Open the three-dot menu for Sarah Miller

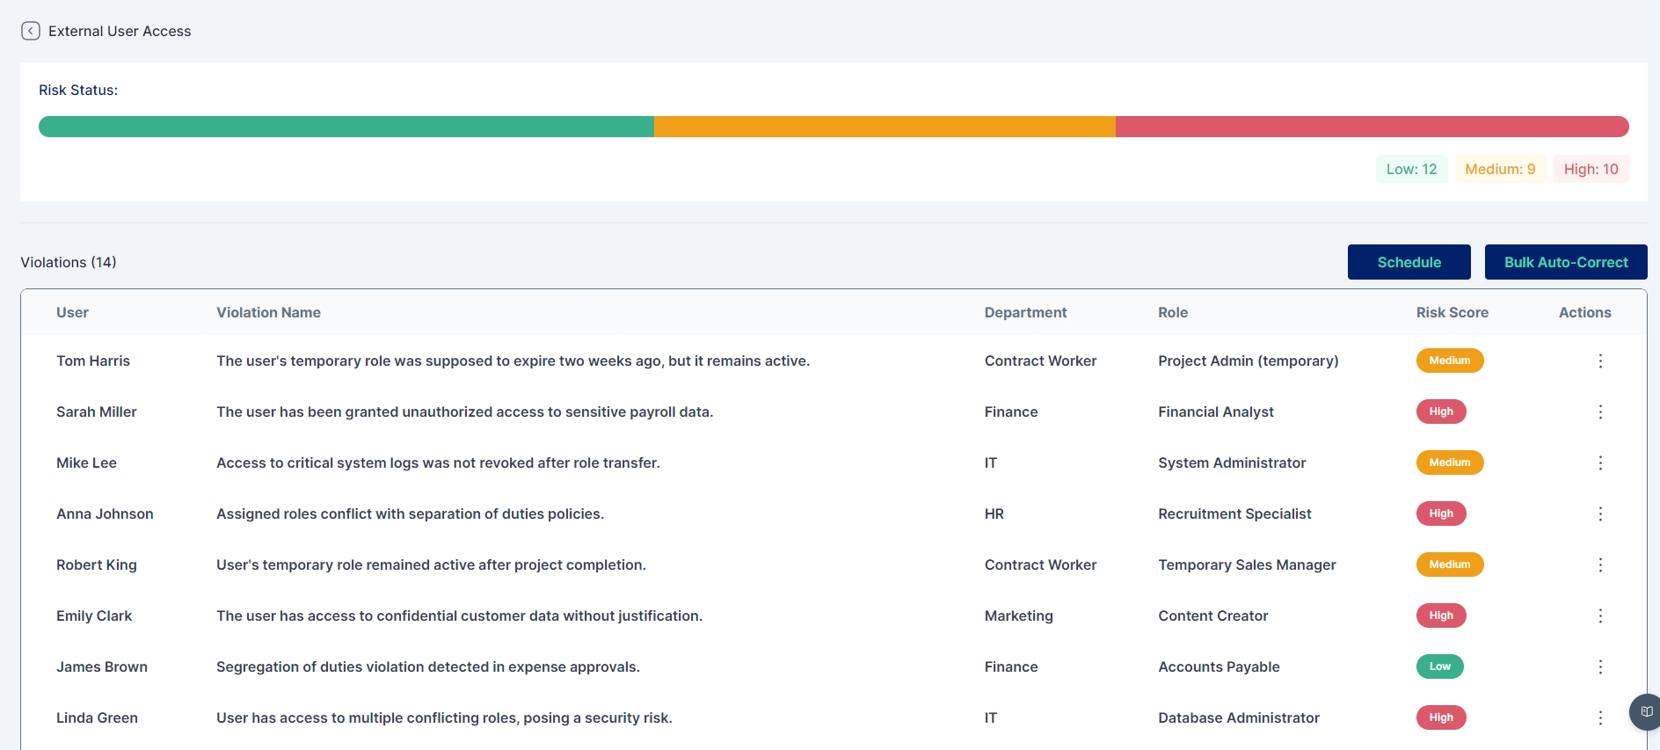pos(1600,412)
